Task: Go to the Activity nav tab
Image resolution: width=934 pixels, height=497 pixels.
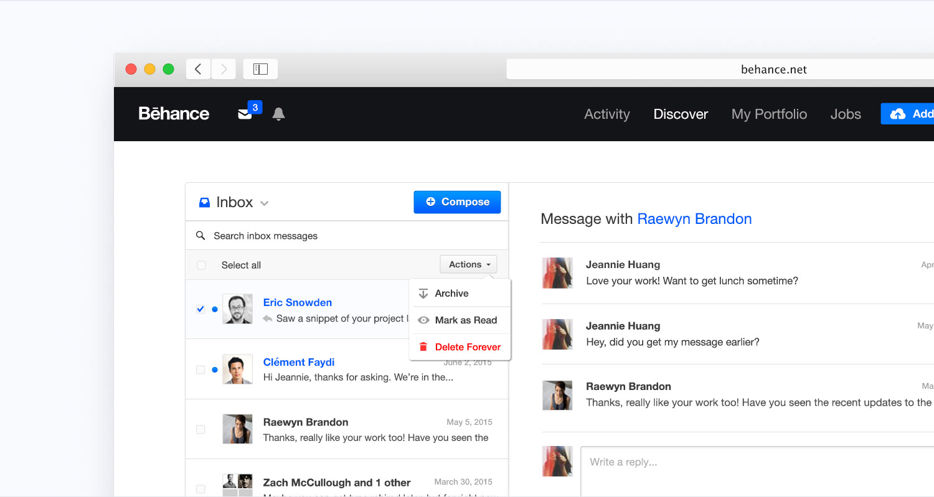Action: click(607, 114)
